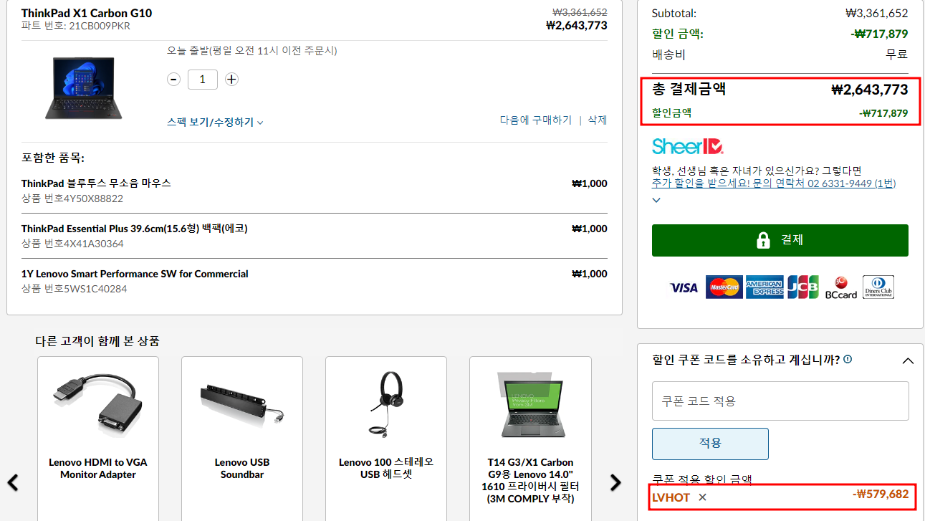Click the American Express icon

pyautogui.click(x=765, y=287)
